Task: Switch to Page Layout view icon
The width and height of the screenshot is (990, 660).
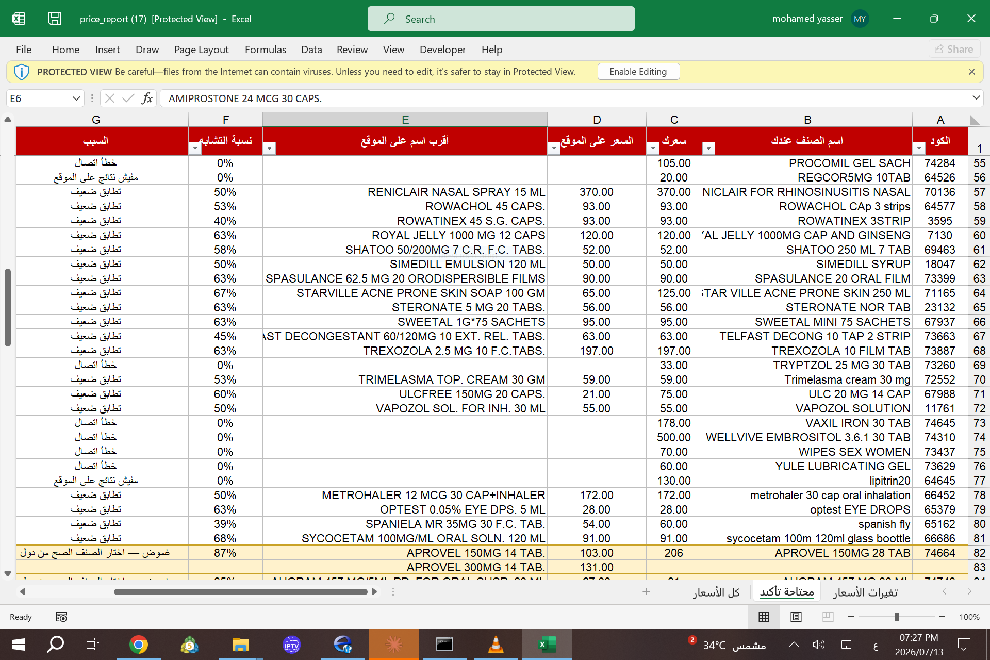Action: [x=796, y=617]
